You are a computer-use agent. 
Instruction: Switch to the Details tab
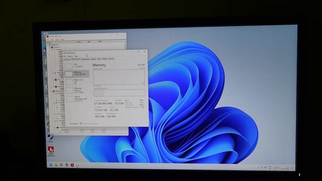(105, 59)
